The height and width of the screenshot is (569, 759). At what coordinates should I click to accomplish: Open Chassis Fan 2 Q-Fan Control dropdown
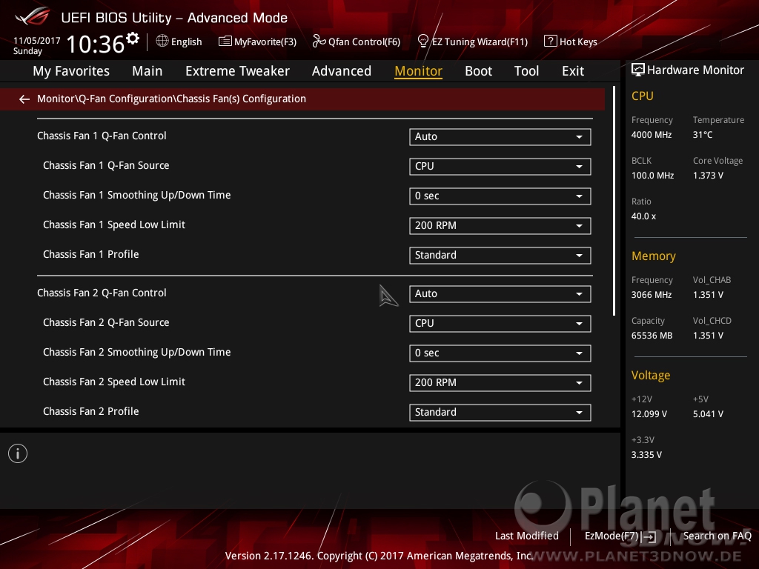click(x=500, y=294)
